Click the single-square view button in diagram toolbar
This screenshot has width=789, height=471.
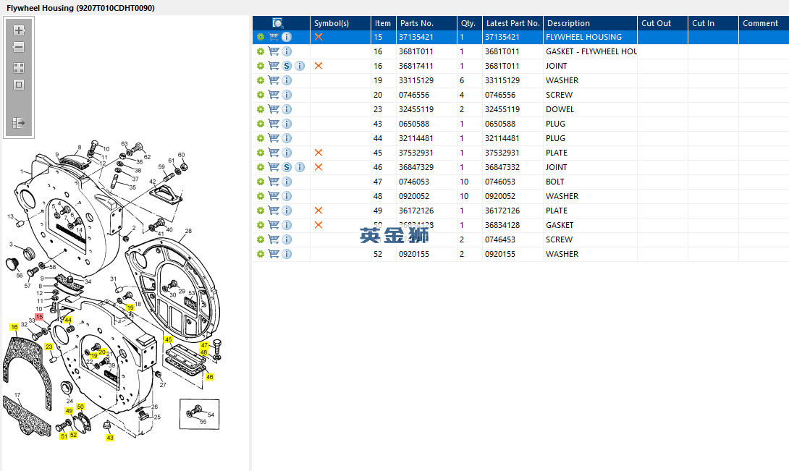click(19, 85)
